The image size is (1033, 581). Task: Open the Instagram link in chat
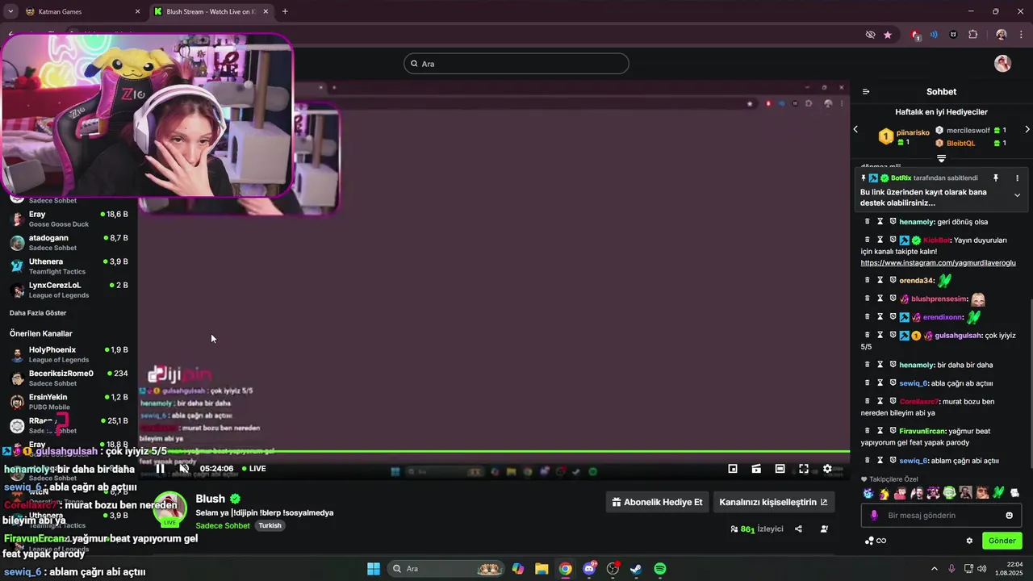coord(938,263)
